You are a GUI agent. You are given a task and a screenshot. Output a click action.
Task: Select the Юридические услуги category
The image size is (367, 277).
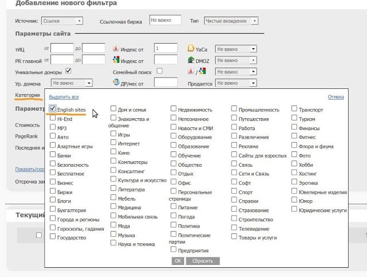[295, 209]
